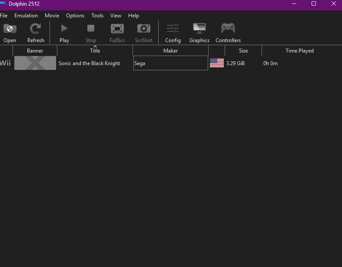The height and width of the screenshot is (267, 342).
Task: Open the File menu
Action: [3, 16]
